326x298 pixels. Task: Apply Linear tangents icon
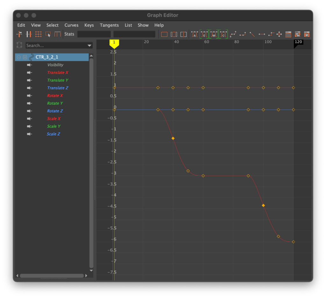pyautogui.click(x=252, y=34)
